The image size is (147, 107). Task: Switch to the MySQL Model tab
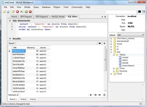pos(58,17)
